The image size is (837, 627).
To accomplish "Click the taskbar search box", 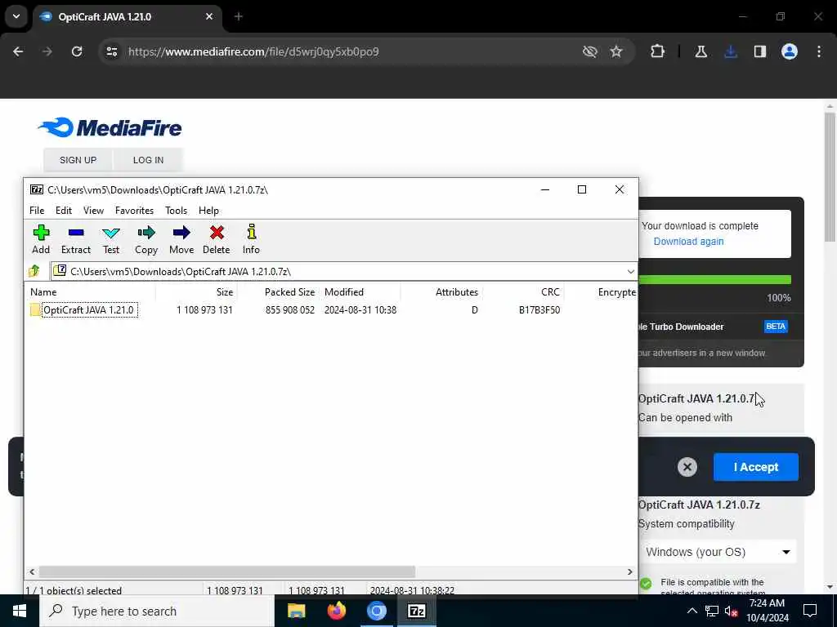I will [x=157, y=611].
